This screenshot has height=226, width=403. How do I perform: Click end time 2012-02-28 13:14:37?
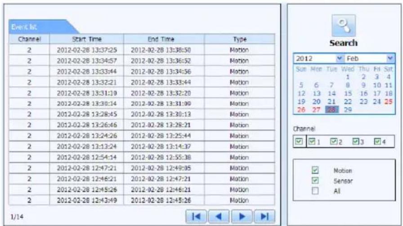click(161, 147)
